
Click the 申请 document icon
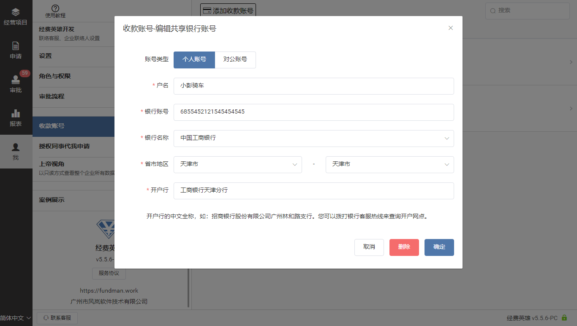(16, 46)
